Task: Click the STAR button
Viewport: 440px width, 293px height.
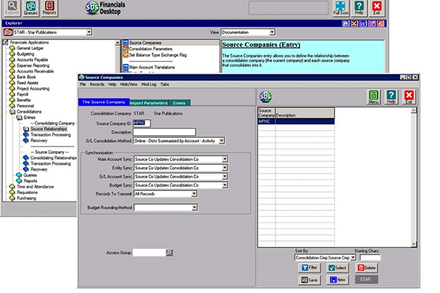Action: click(x=367, y=280)
